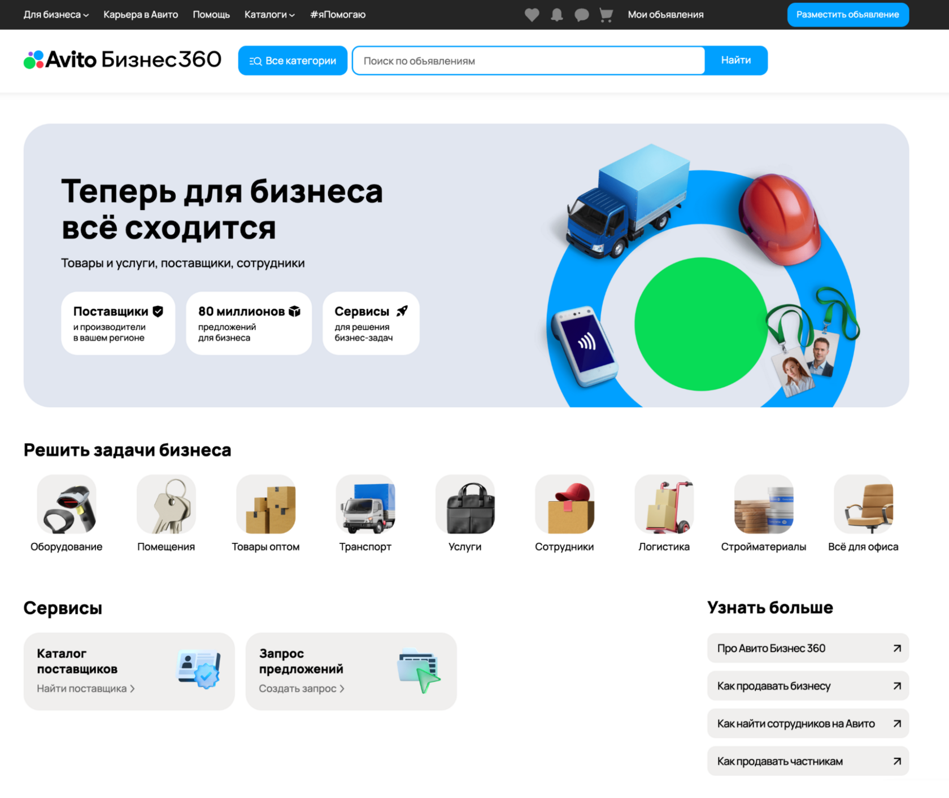Open the Все категории category list
949x798 pixels.
(293, 60)
